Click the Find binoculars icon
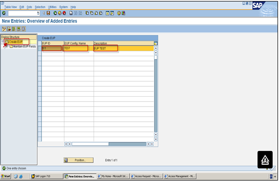This screenshot has height=181, width=279. coord(75,13)
